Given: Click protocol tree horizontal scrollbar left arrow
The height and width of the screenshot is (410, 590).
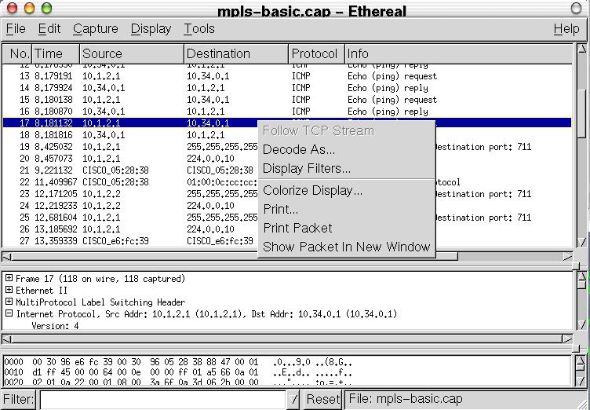Looking at the screenshot, I should [x=7, y=339].
